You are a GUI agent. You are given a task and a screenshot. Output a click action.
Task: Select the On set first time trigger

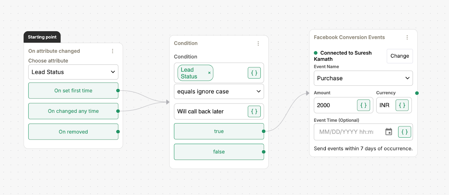73,91
